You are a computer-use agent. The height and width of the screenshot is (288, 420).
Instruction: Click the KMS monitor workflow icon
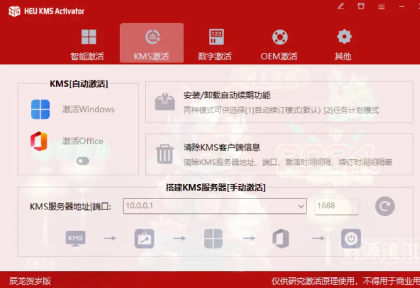coord(75,238)
